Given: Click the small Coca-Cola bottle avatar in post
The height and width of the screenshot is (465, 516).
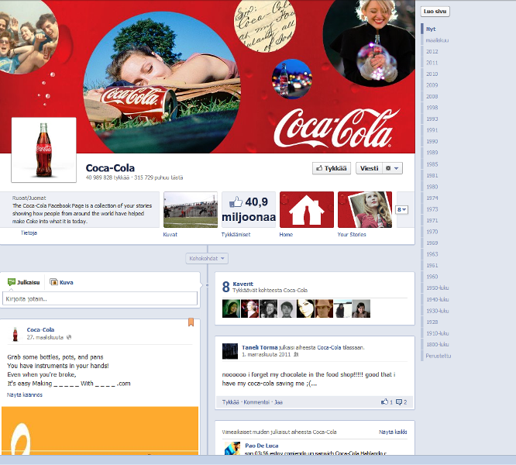Looking at the screenshot, I should click(x=15, y=334).
